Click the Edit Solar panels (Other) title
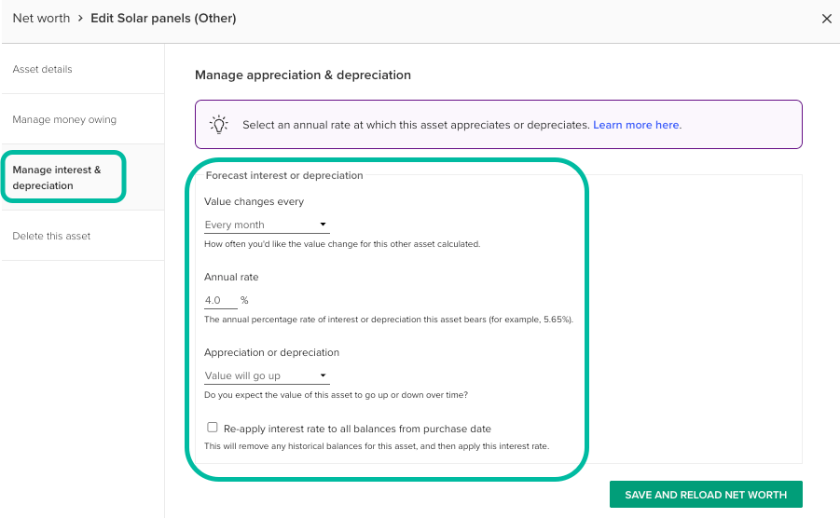The image size is (840, 518). coord(163,18)
